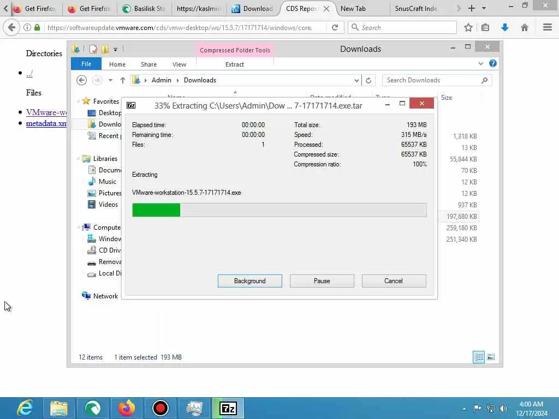Open the parent directory ../ link
The image size is (559, 419).
[29, 74]
